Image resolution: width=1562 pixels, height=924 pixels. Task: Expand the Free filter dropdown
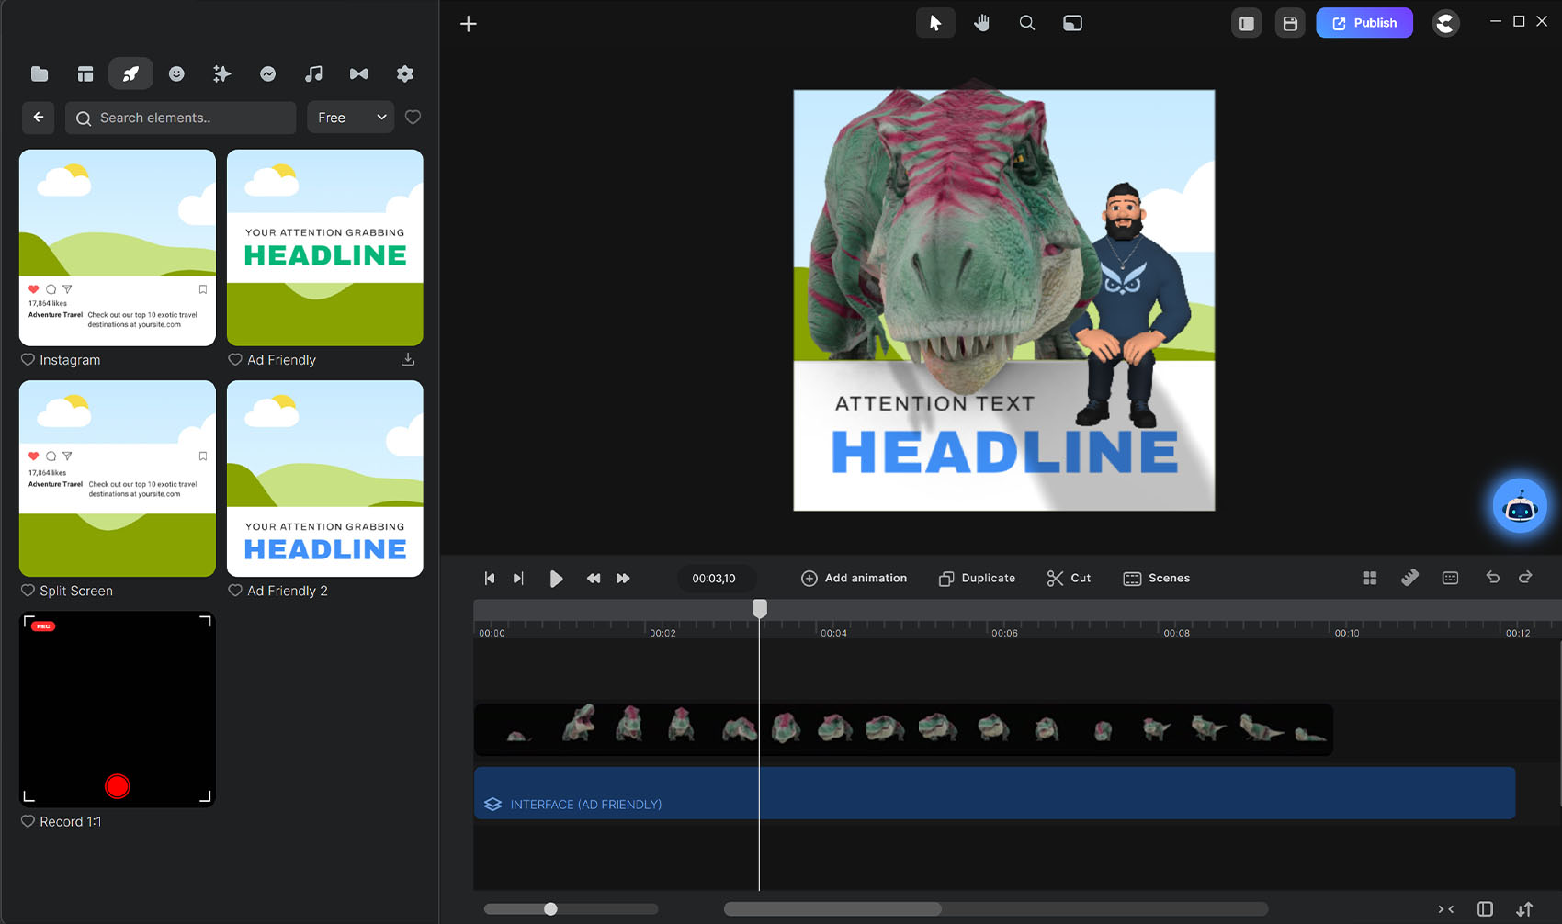coord(351,118)
